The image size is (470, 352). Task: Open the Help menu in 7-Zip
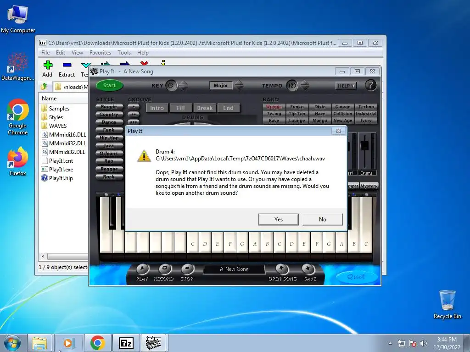click(143, 53)
